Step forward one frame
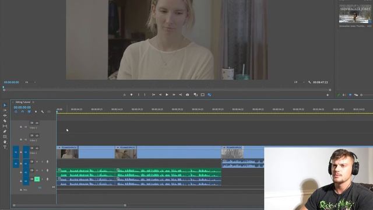Image resolution: width=373 pixels, height=210 pixels. [174, 94]
